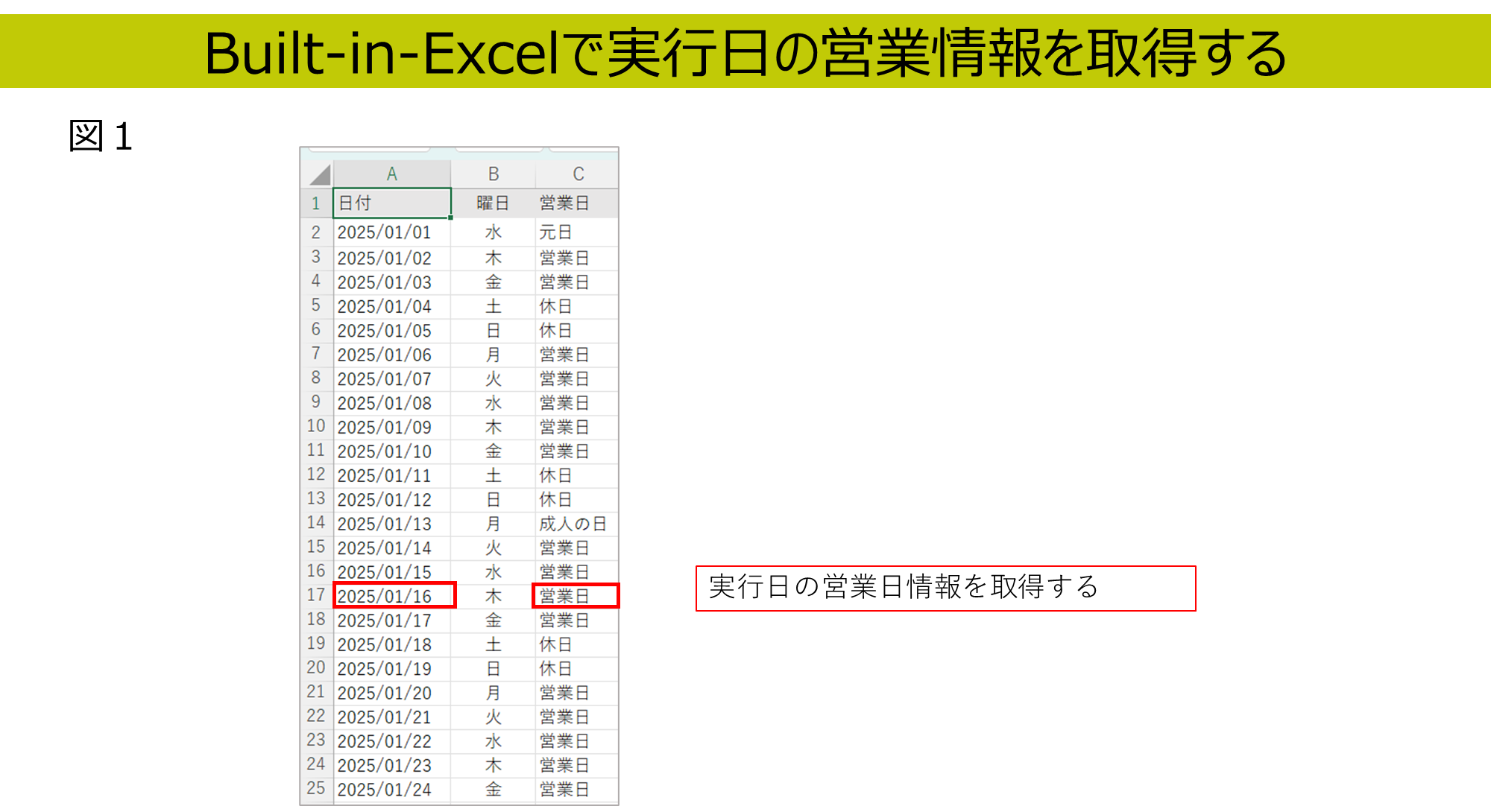Click row header 1

coord(316,203)
